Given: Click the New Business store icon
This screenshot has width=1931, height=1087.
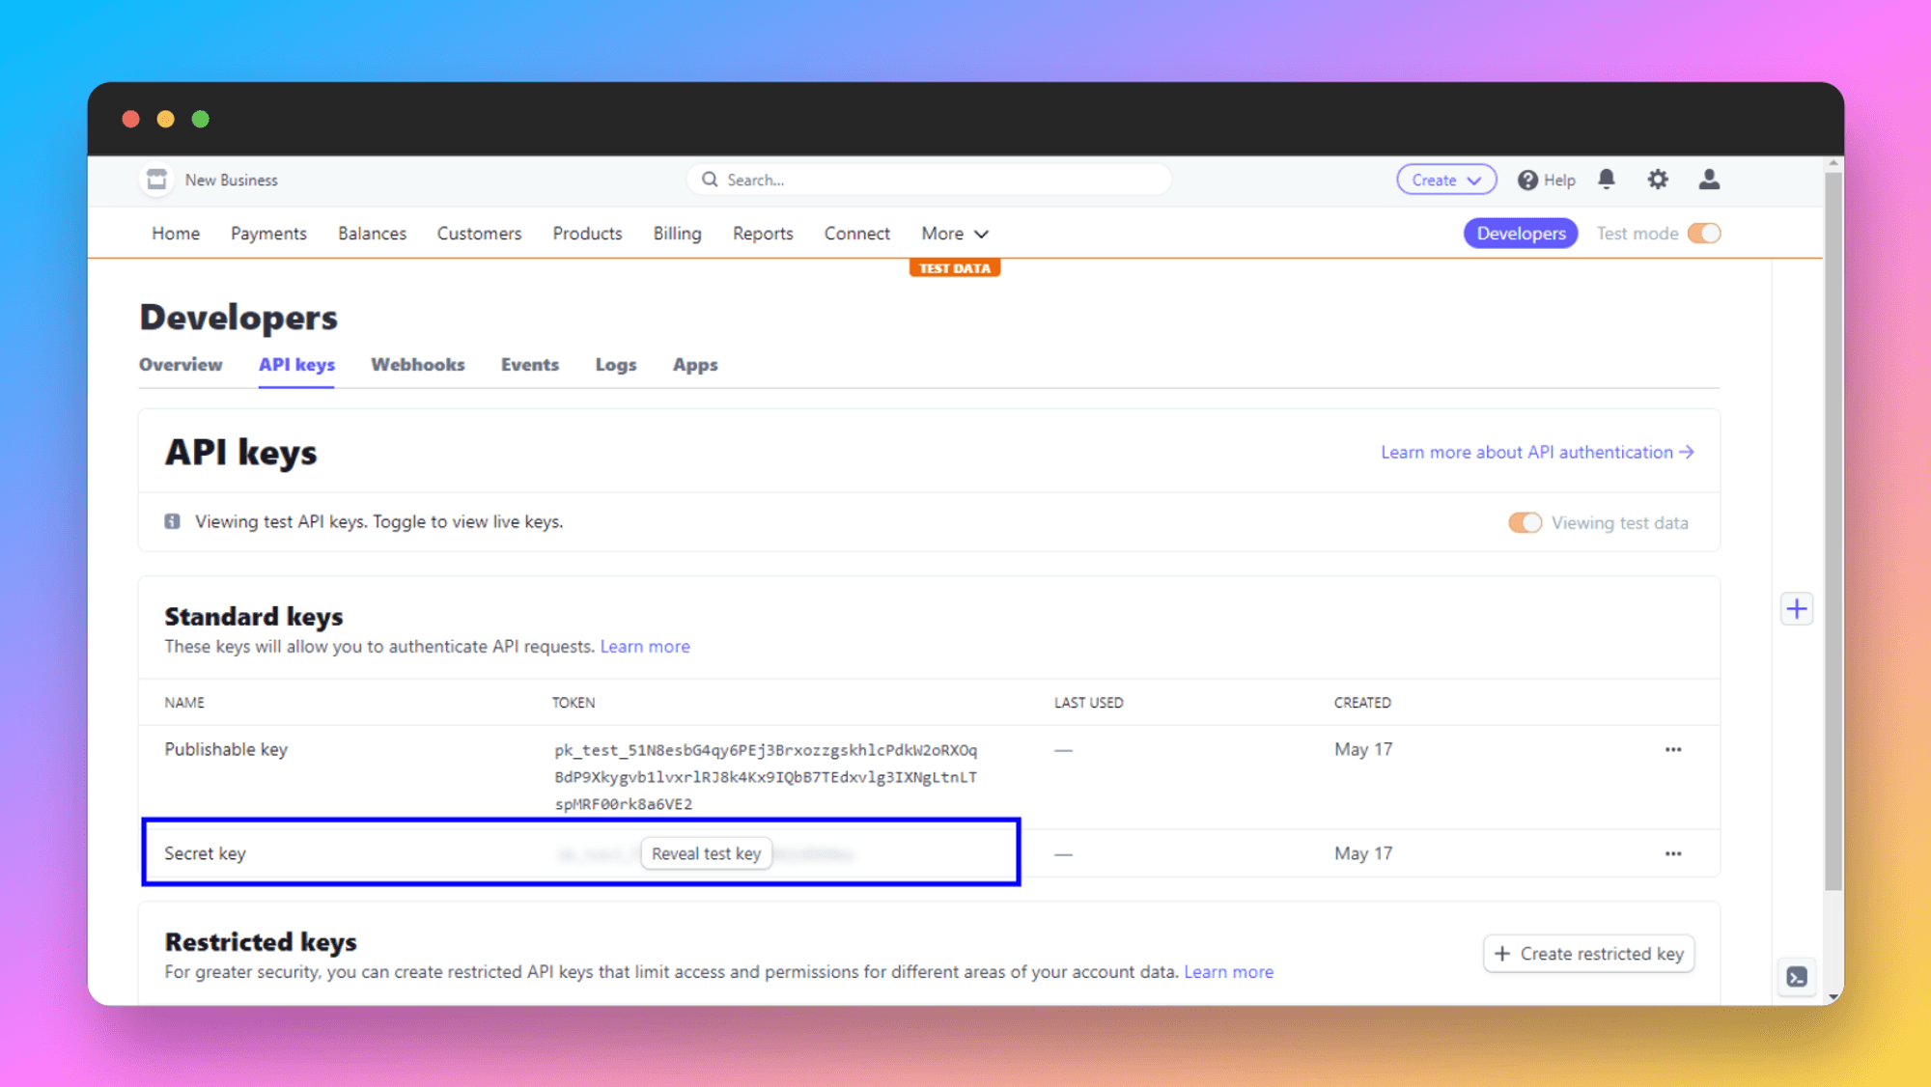Looking at the screenshot, I should (156, 180).
